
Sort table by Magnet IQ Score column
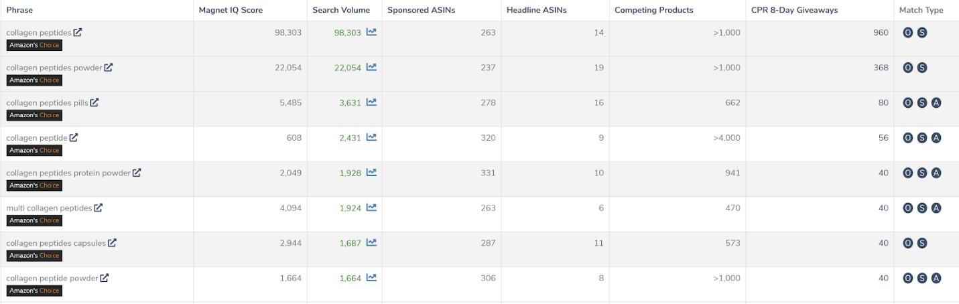click(231, 10)
